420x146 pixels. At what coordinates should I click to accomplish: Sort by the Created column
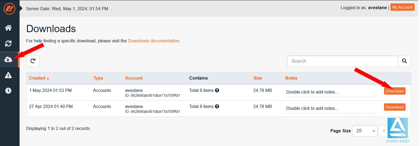pos(39,78)
